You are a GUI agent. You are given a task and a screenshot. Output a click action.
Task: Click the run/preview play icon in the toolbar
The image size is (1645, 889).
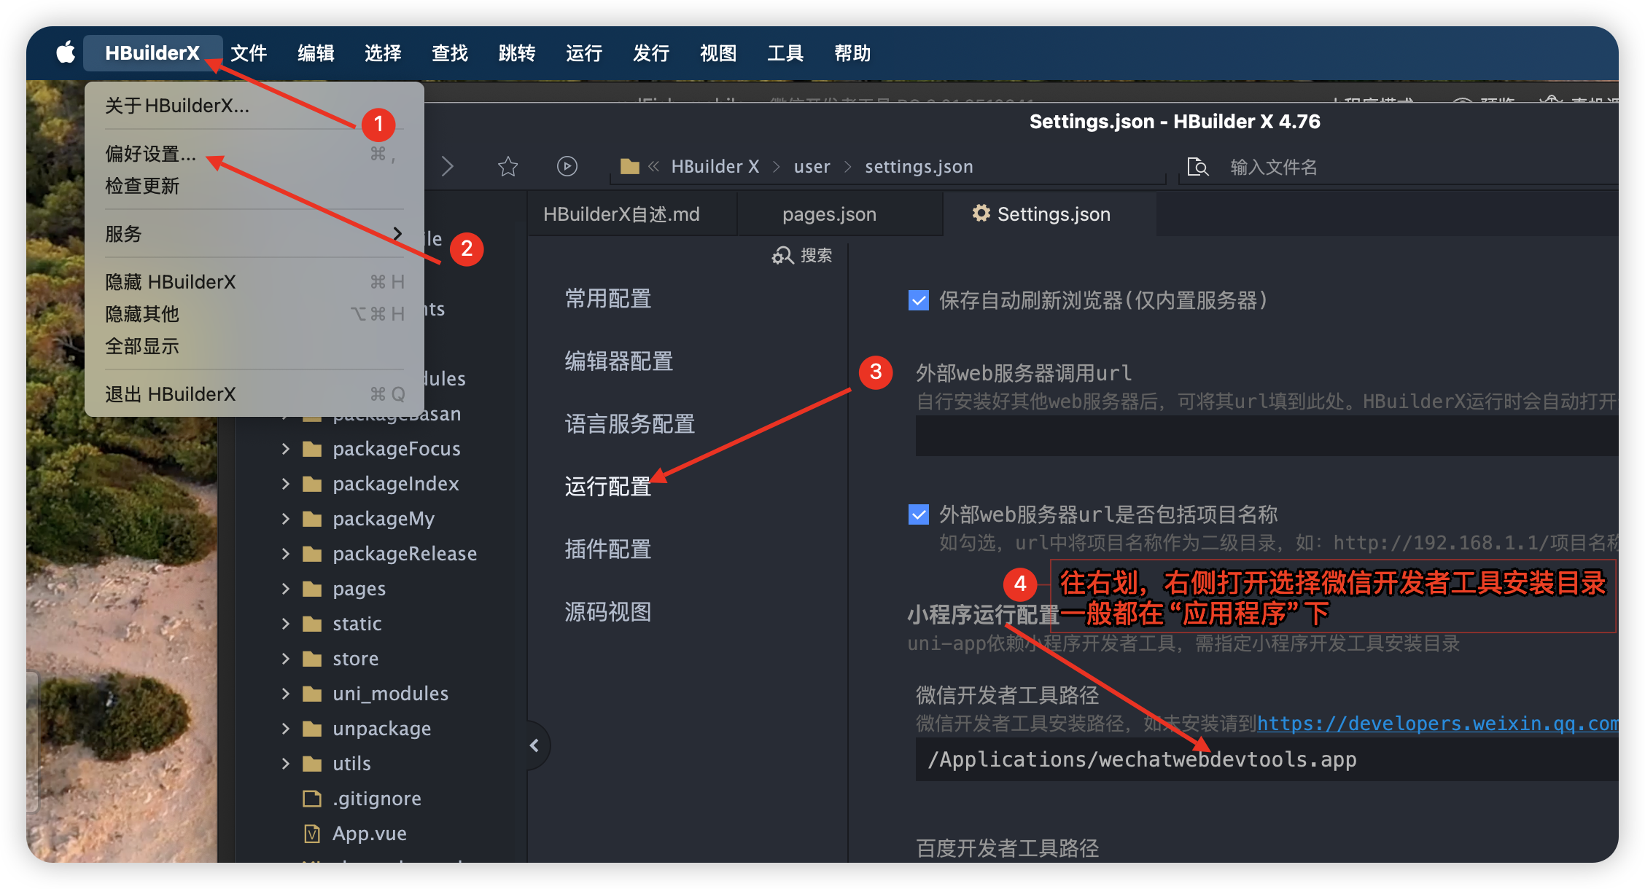[567, 166]
